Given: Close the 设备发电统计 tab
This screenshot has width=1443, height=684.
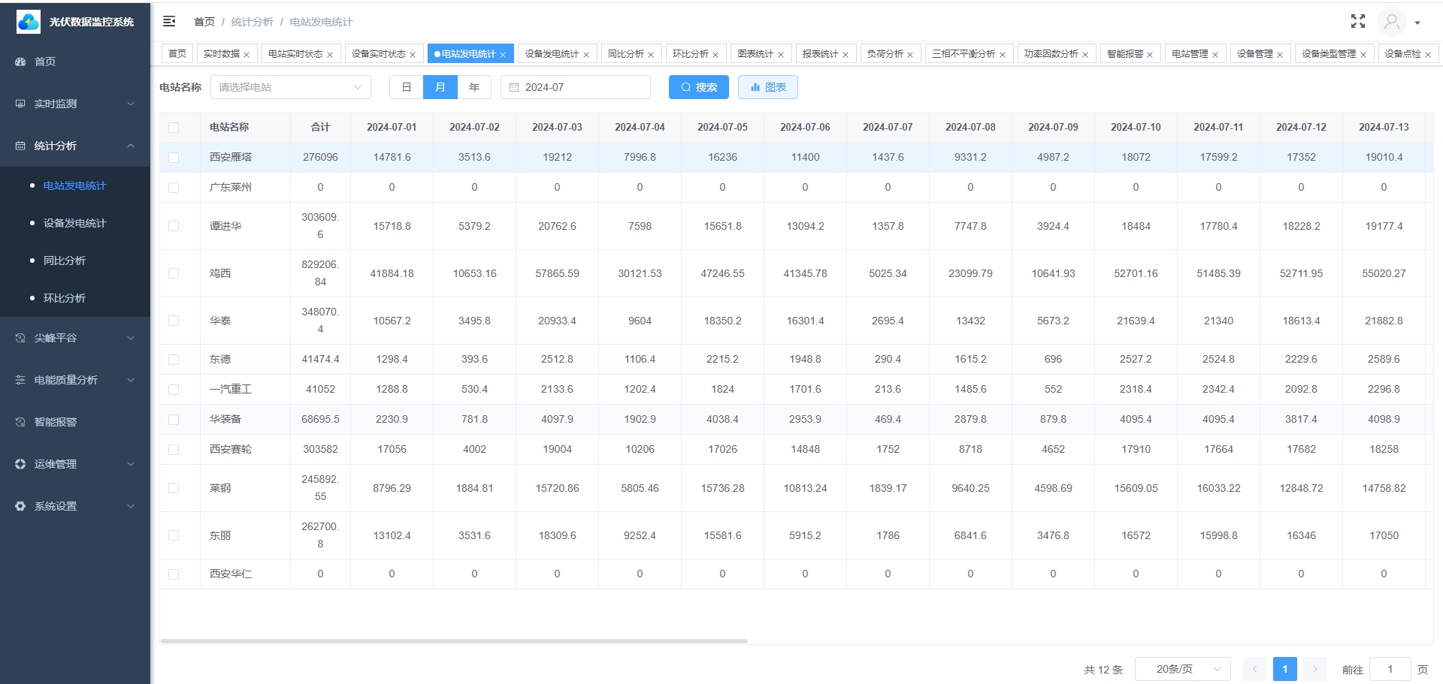Looking at the screenshot, I should 586,54.
